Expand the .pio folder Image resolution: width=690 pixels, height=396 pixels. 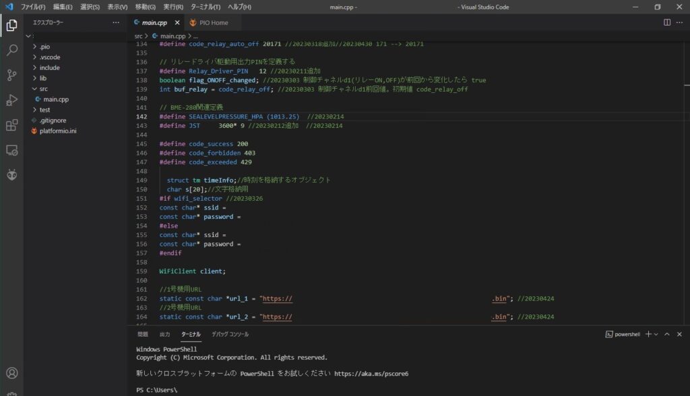[x=44, y=47]
